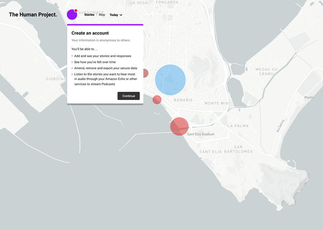Click the LA VEGA map label
The image size is (323, 230).
(139, 3)
